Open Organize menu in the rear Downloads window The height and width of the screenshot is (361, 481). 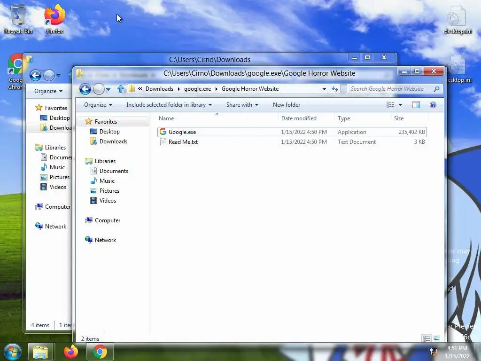48,91
